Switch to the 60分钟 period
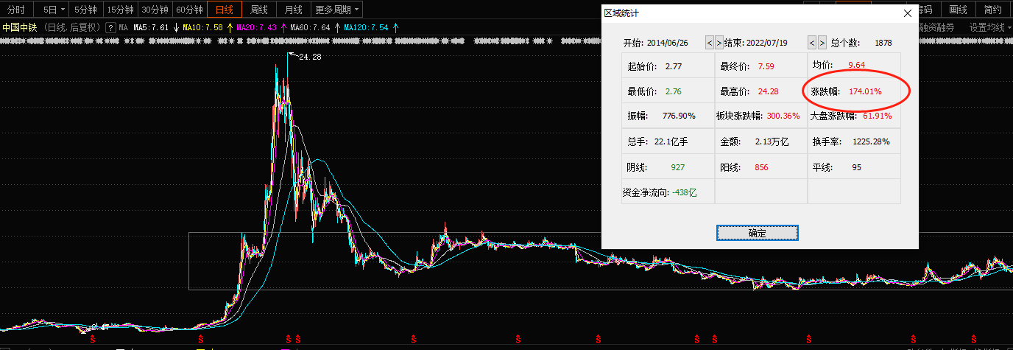 click(189, 10)
